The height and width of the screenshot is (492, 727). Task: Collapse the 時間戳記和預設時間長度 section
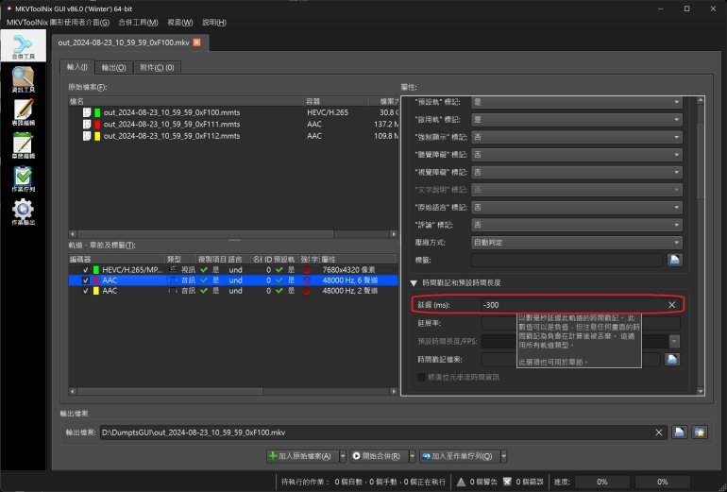pyautogui.click(x=414, y=282)
